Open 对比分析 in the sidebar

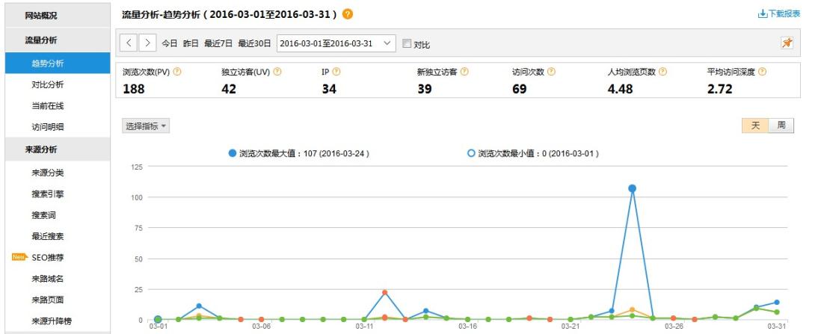click(48, 84)
